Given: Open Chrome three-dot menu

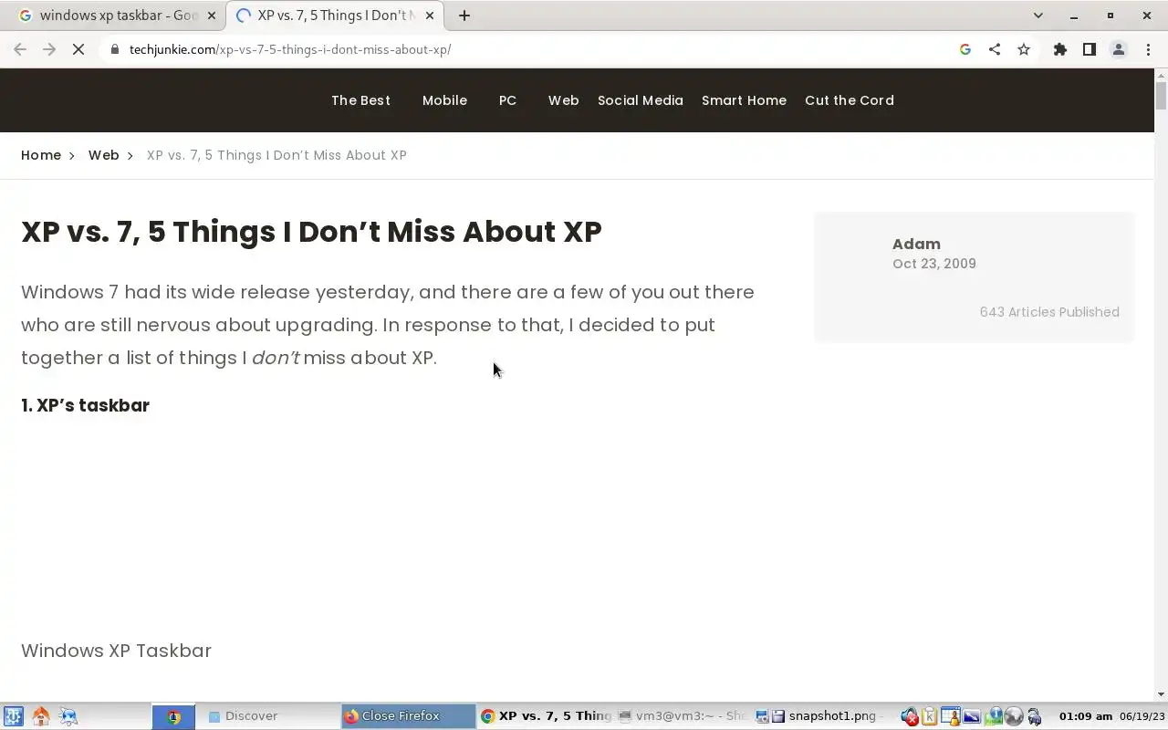Looking at the screenshot, I should pos(1147,49).
